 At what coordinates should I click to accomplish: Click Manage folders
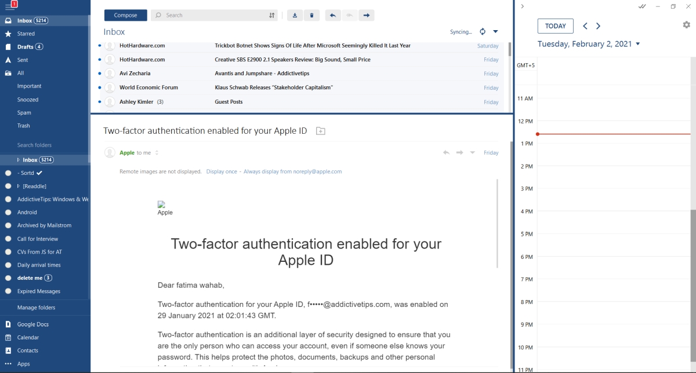coord(37,308)
